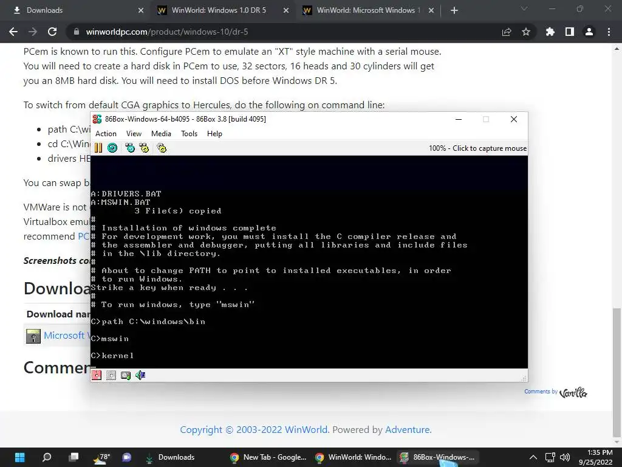Pause the 86Box emulation
622x467 pixels.
point(98,148)
